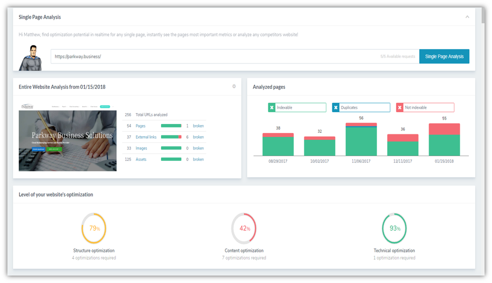
Task: Select the 93% Technical optimization gauge
Action: coord(394,228)
